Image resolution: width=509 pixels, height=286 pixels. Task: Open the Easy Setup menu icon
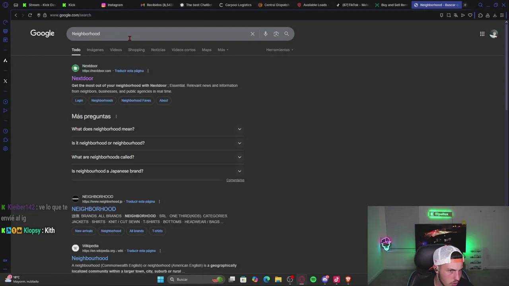click(x=502, y=15)
